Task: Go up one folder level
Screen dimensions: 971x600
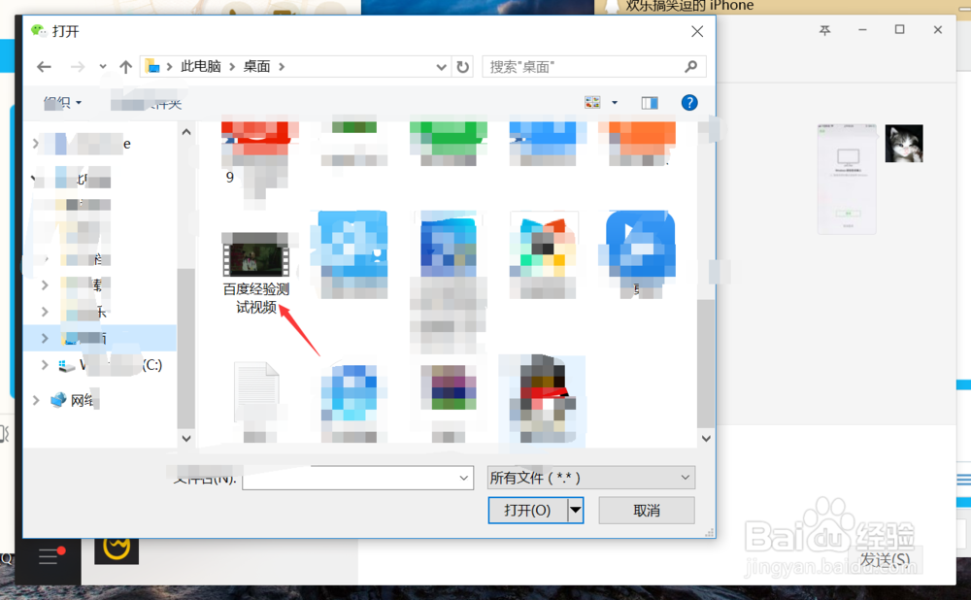Action: pyautogui.click(x=125, y=67)
